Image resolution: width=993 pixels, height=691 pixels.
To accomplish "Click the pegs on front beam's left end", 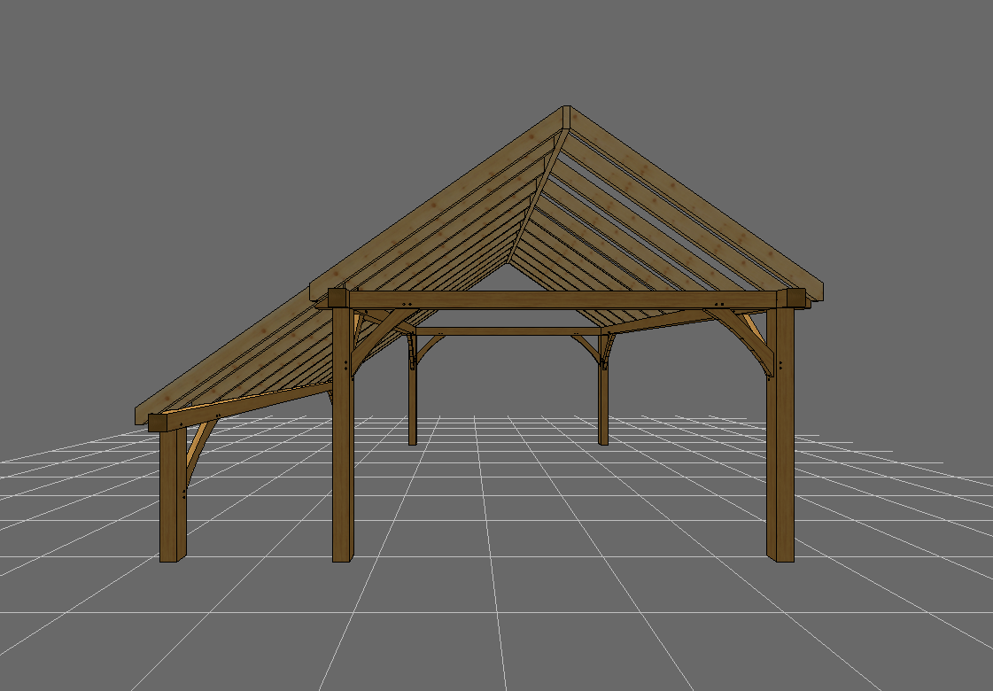I will tap(407, 304).
